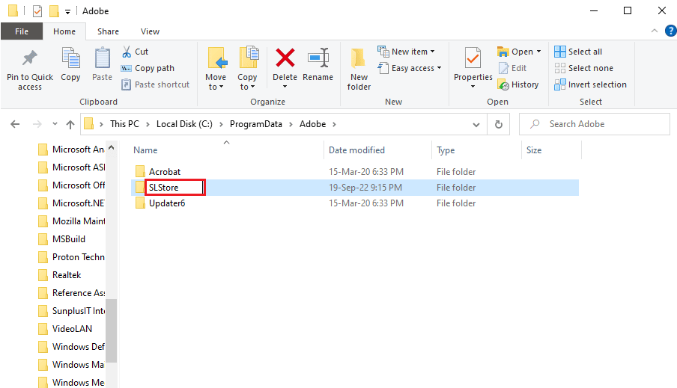Screen dimensions: 677x388
Task: Switch to the Home tab
Action: 64,31
